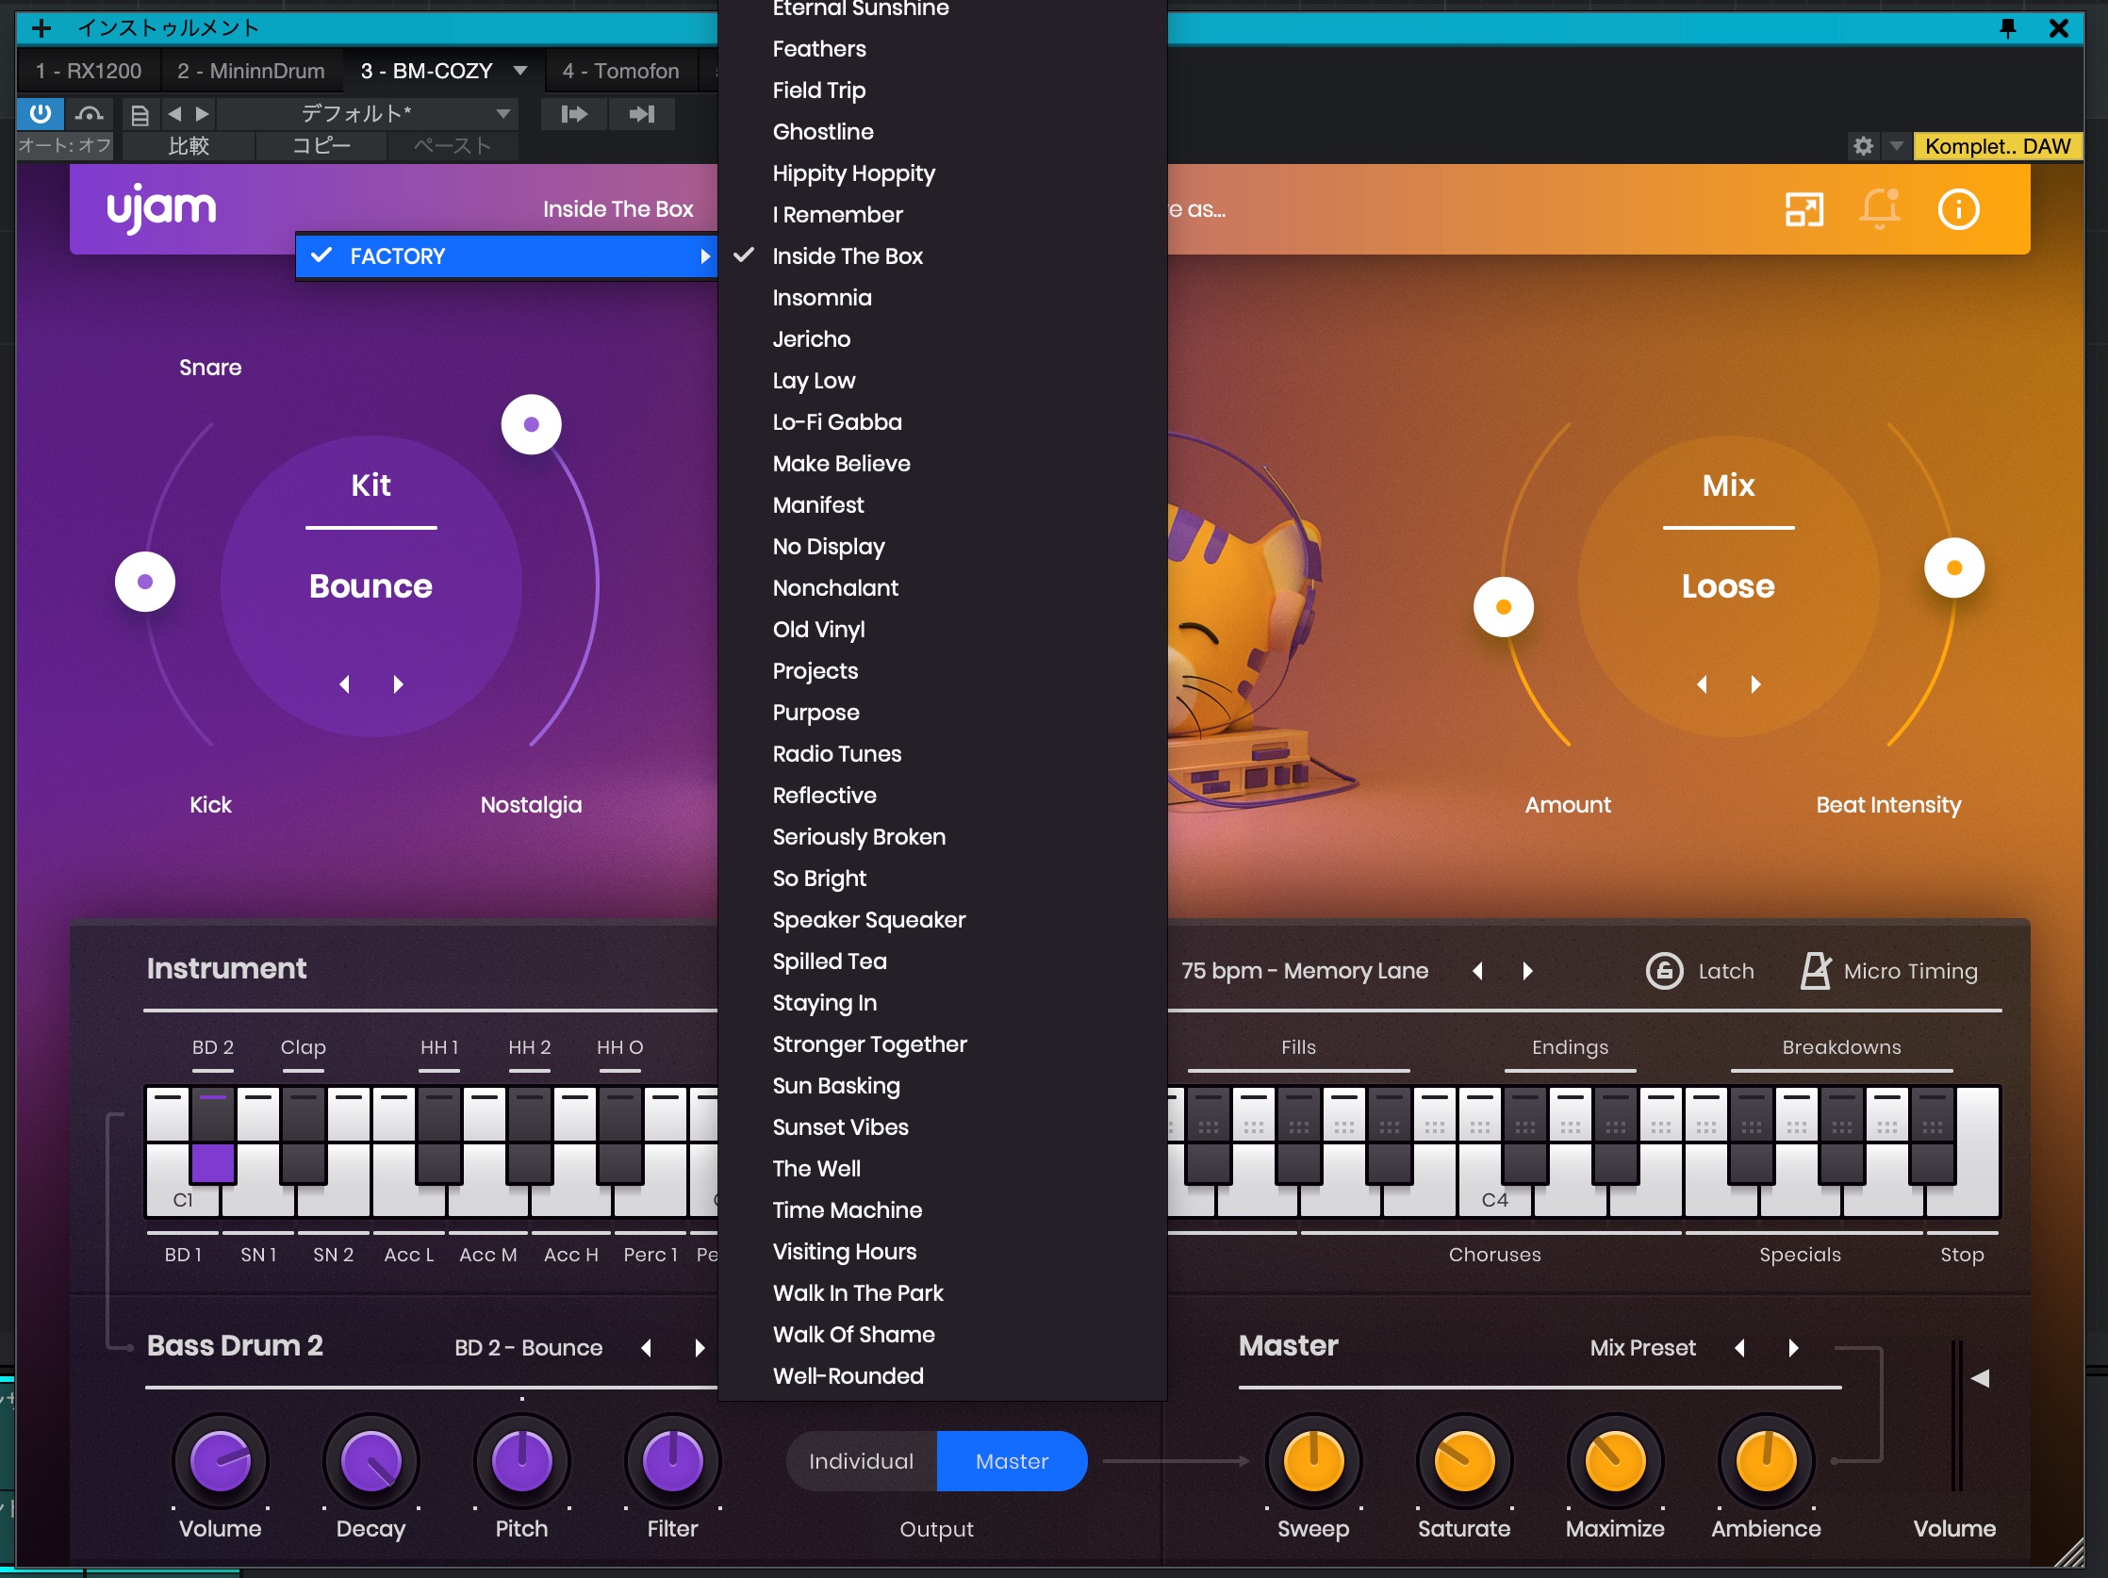Switch output to Individual

(x=861, y=1461)
